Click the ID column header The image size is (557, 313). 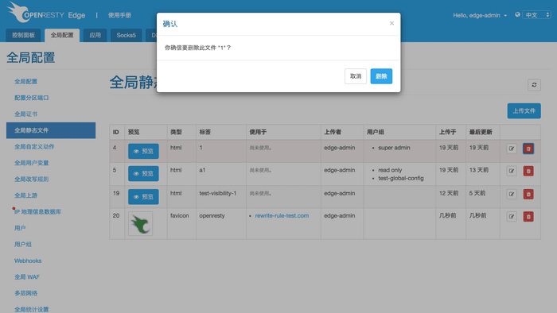tap(116, 132)
